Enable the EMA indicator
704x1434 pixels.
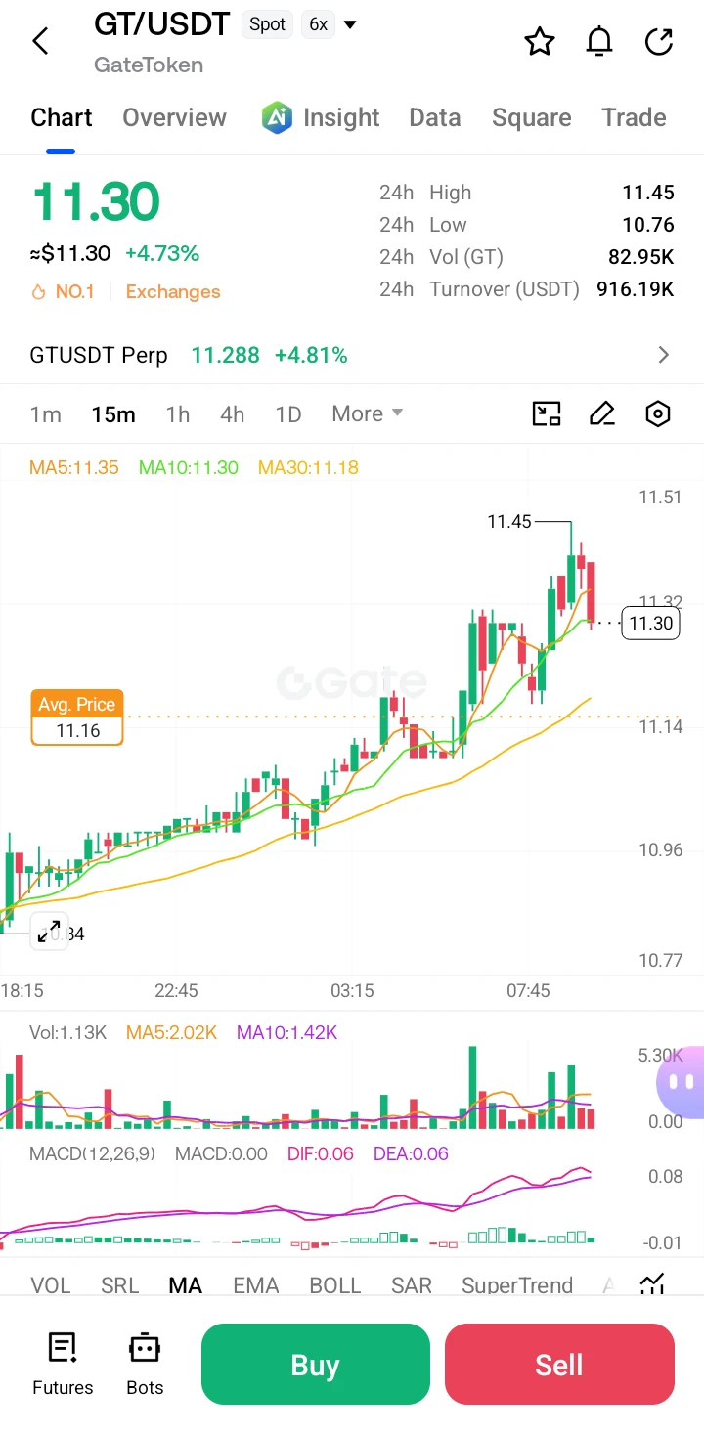point(256,1284)
